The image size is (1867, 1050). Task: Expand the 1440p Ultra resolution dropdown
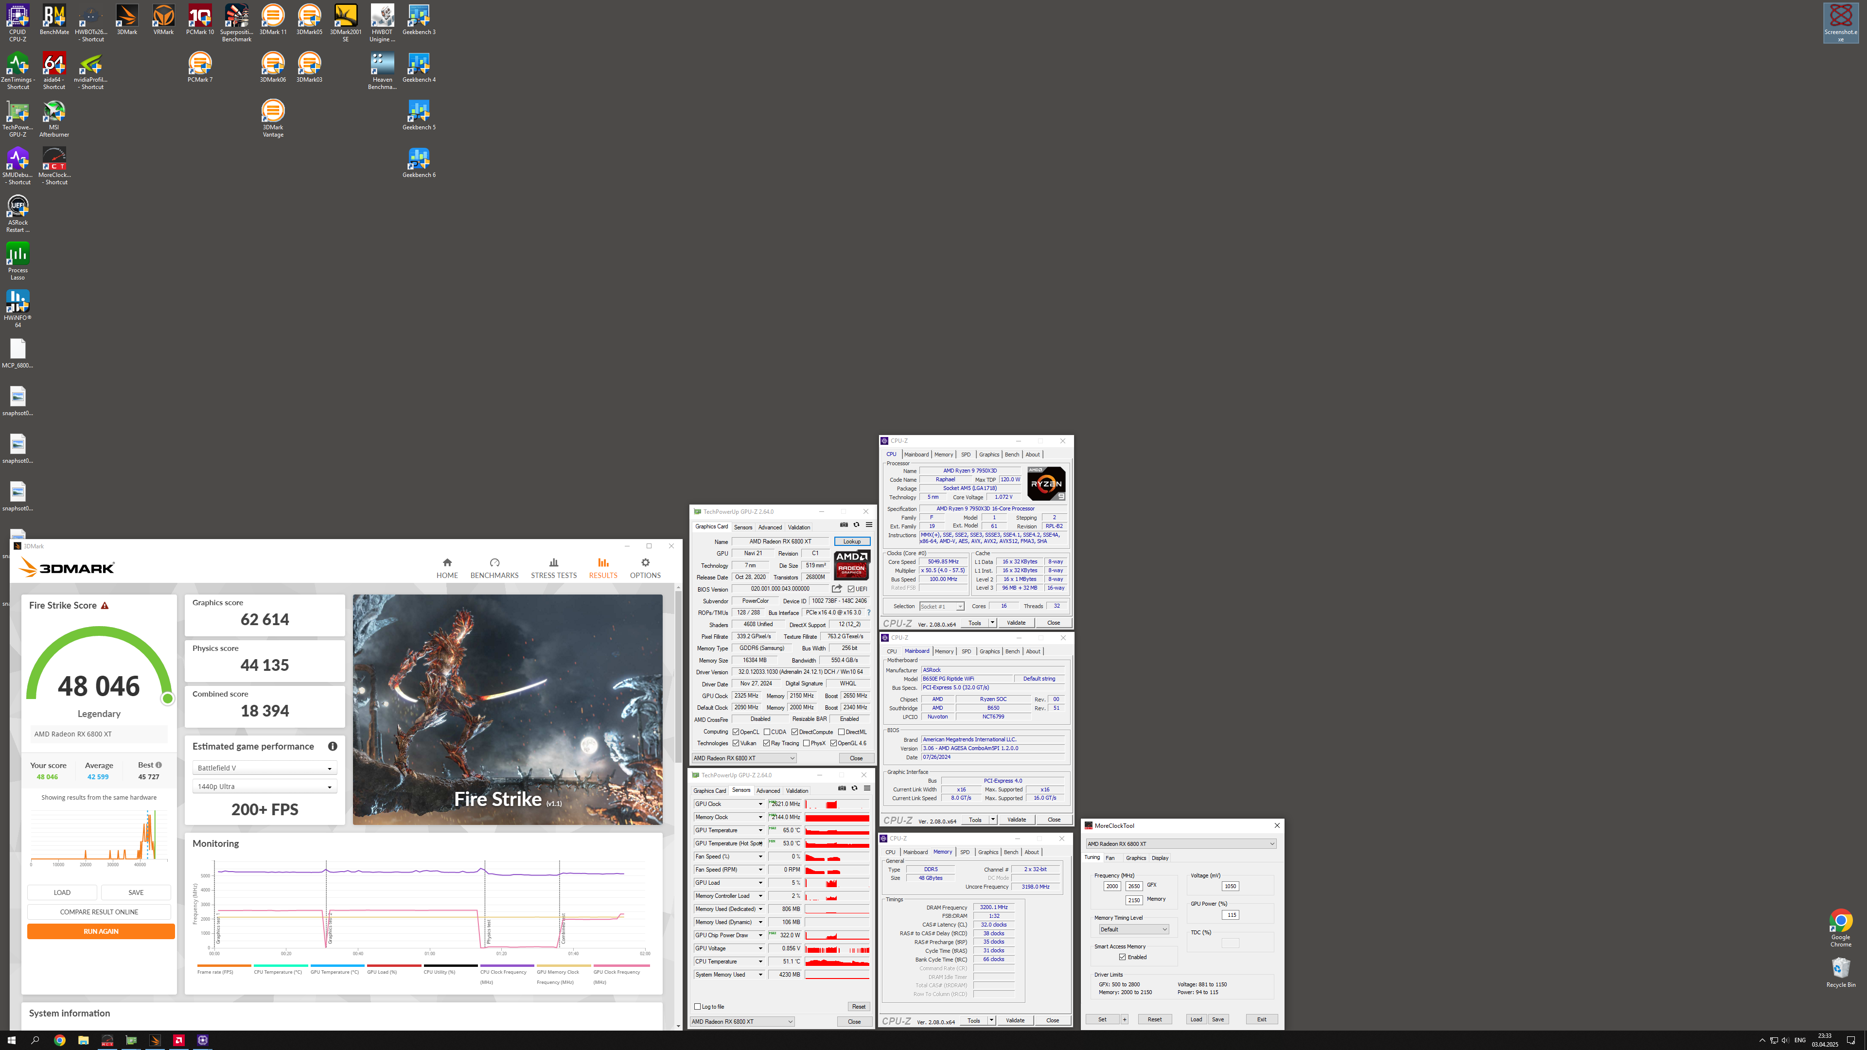pyautogui.click(x=264, y=787)
